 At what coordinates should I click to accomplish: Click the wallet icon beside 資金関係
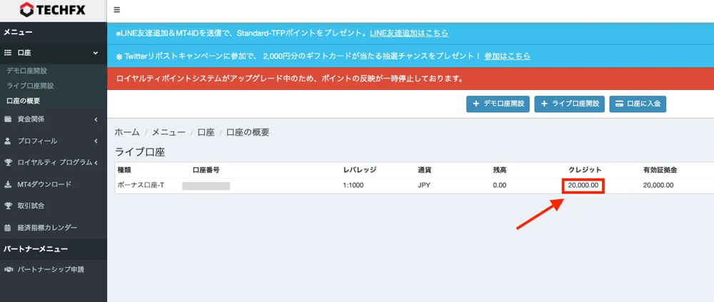click(8, 119)
